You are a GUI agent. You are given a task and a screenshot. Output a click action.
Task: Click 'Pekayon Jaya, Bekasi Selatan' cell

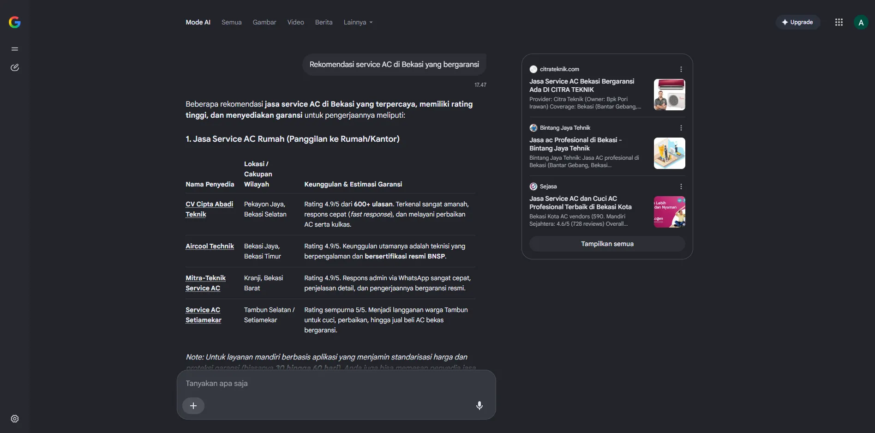[265, 209]
